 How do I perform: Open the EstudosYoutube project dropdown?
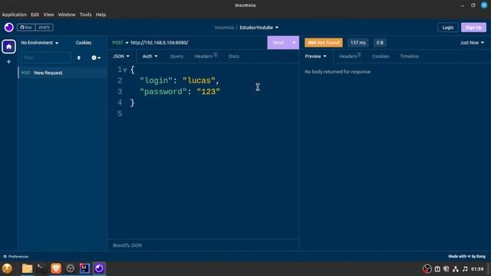259,28
